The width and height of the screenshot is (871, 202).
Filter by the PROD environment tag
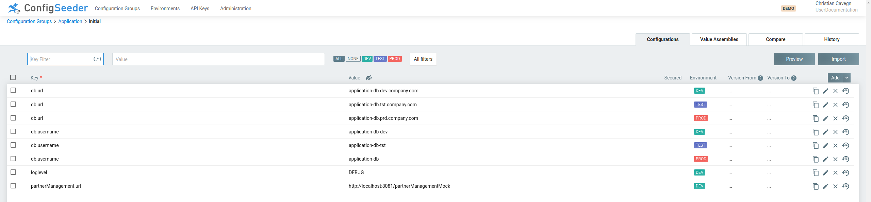(x=394, y=59)
